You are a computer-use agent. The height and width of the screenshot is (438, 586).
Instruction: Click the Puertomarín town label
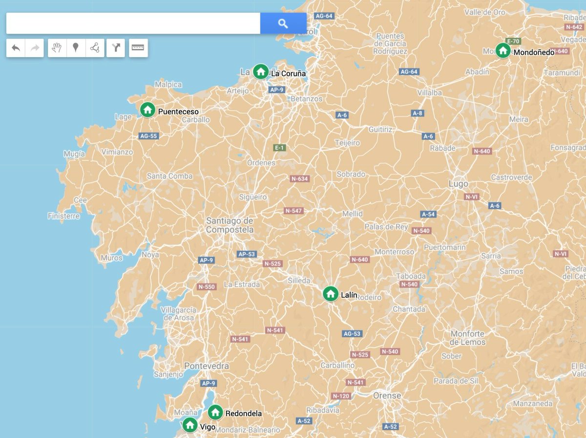[445, 247]
